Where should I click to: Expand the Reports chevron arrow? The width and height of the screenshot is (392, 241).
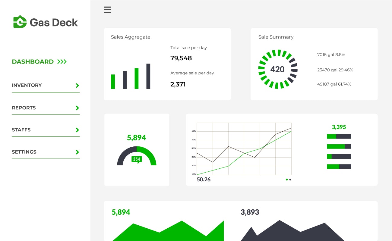point(77,108)
